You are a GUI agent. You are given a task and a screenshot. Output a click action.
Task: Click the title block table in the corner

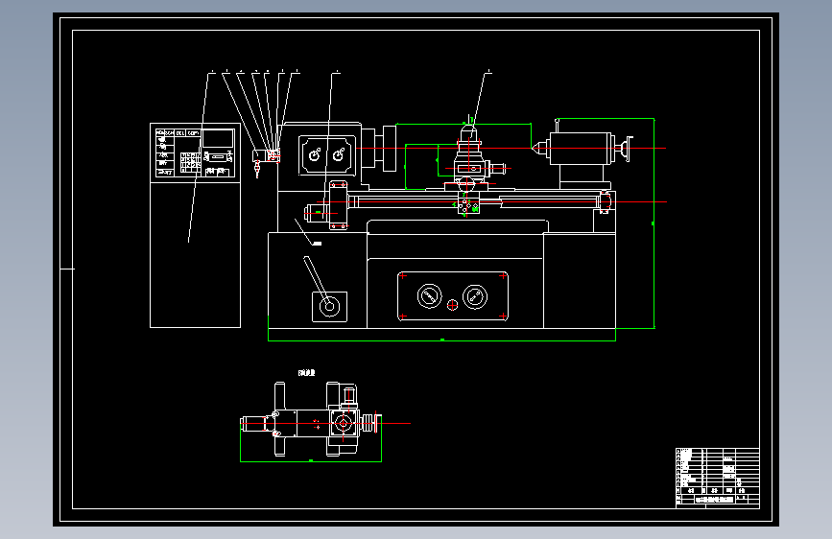click(x=718, y=478)
